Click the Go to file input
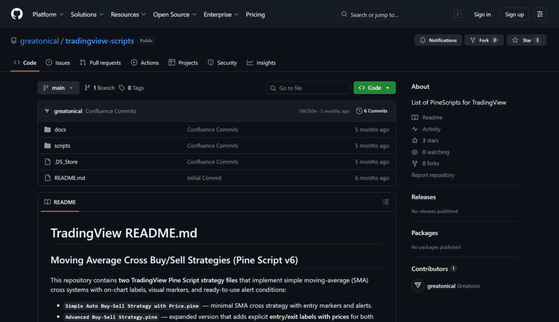559x322 pixels. pyautogui.click(x=308, y=88)
